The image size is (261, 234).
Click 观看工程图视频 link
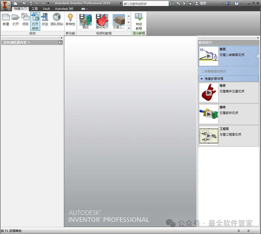230,134
